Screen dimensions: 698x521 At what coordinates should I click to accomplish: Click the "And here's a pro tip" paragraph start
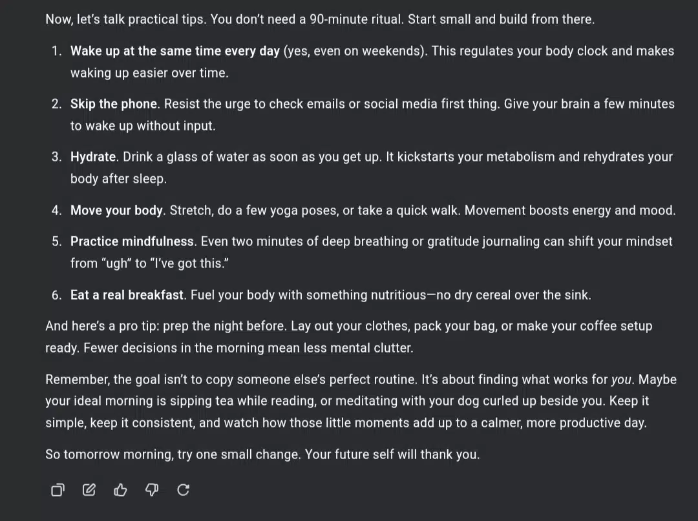click(x=102, y=326)
